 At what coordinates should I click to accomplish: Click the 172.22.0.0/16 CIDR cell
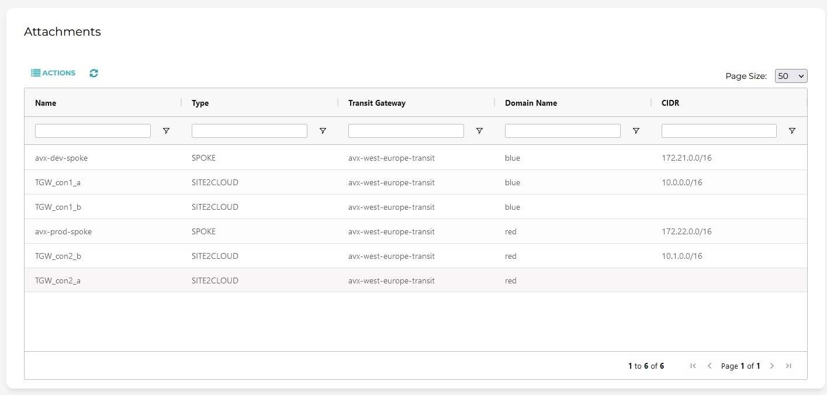687,231
